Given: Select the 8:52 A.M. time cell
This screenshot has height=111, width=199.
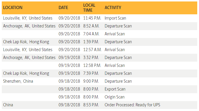Looking at the screenshot, I should coord(91,26).
